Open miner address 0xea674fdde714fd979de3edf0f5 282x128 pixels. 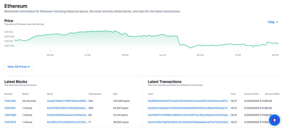[67, 101]
